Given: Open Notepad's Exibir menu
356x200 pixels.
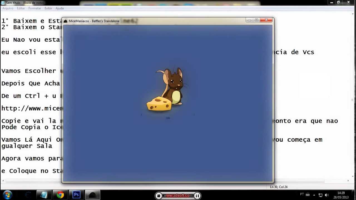Looking at the screenshot, I should point(48,8).
